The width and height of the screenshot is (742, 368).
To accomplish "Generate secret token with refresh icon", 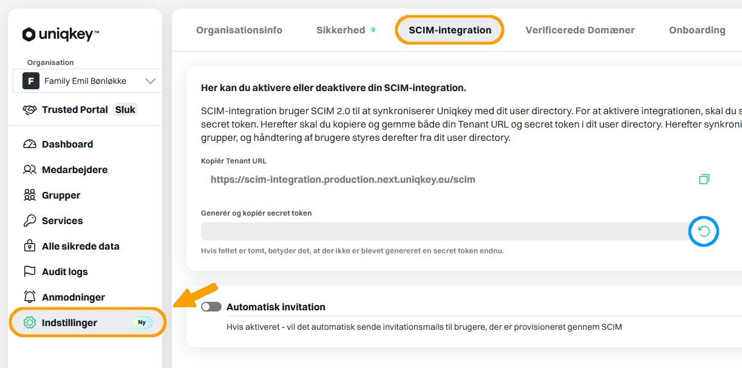I will click(x=704, y=231).
